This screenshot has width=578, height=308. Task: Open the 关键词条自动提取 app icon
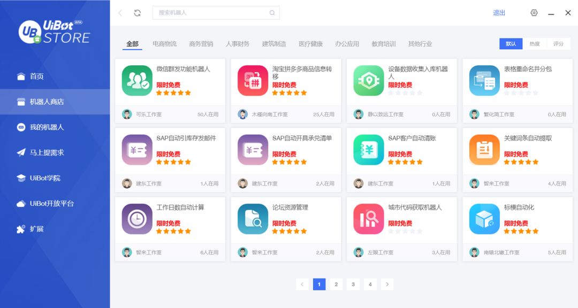[x=484, y=150]
